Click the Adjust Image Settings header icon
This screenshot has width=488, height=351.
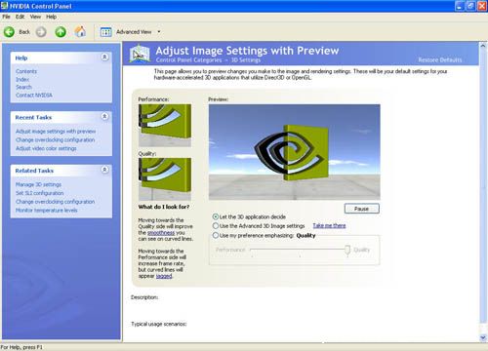pyautogui.click(x=140, y=54)
